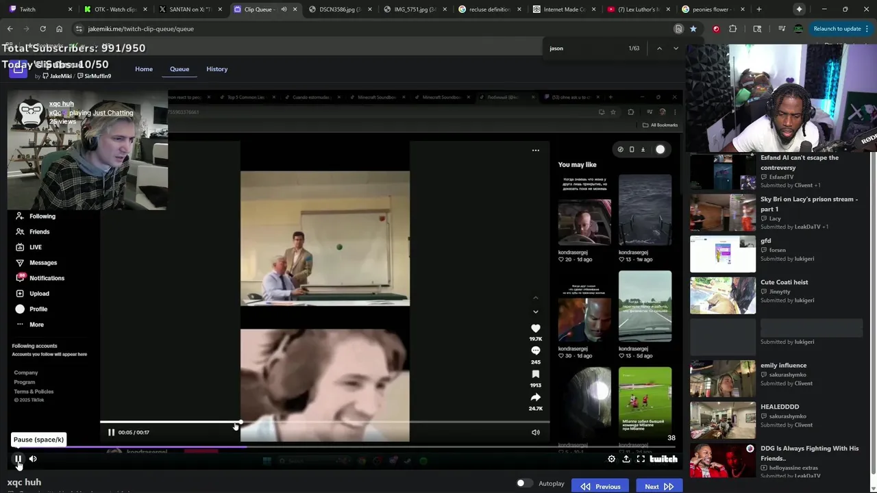
Task: Click the TikTok share arrow icon
Action: click(x=536, y=398)
